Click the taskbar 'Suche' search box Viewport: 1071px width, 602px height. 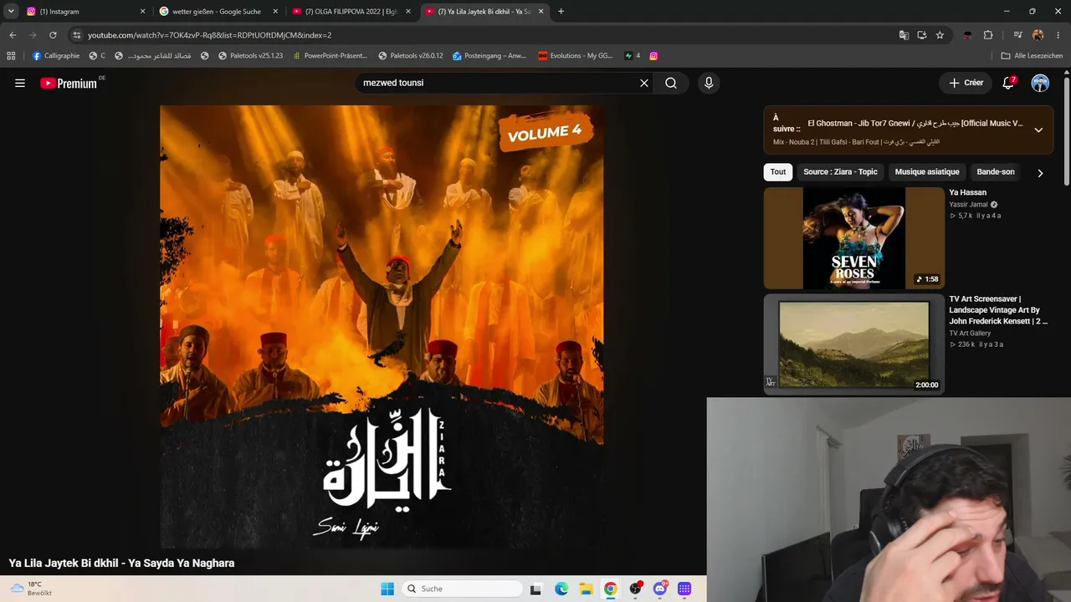(x=461, y=589)
